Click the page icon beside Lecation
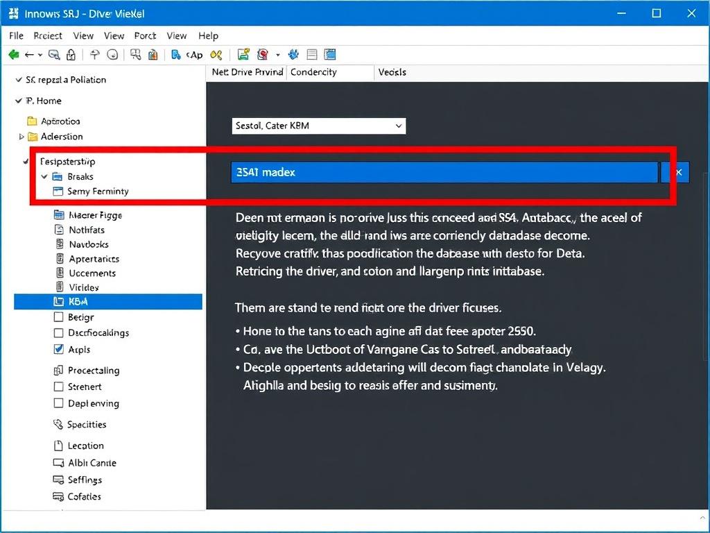710x533 pixels. (x=58, y=446)
